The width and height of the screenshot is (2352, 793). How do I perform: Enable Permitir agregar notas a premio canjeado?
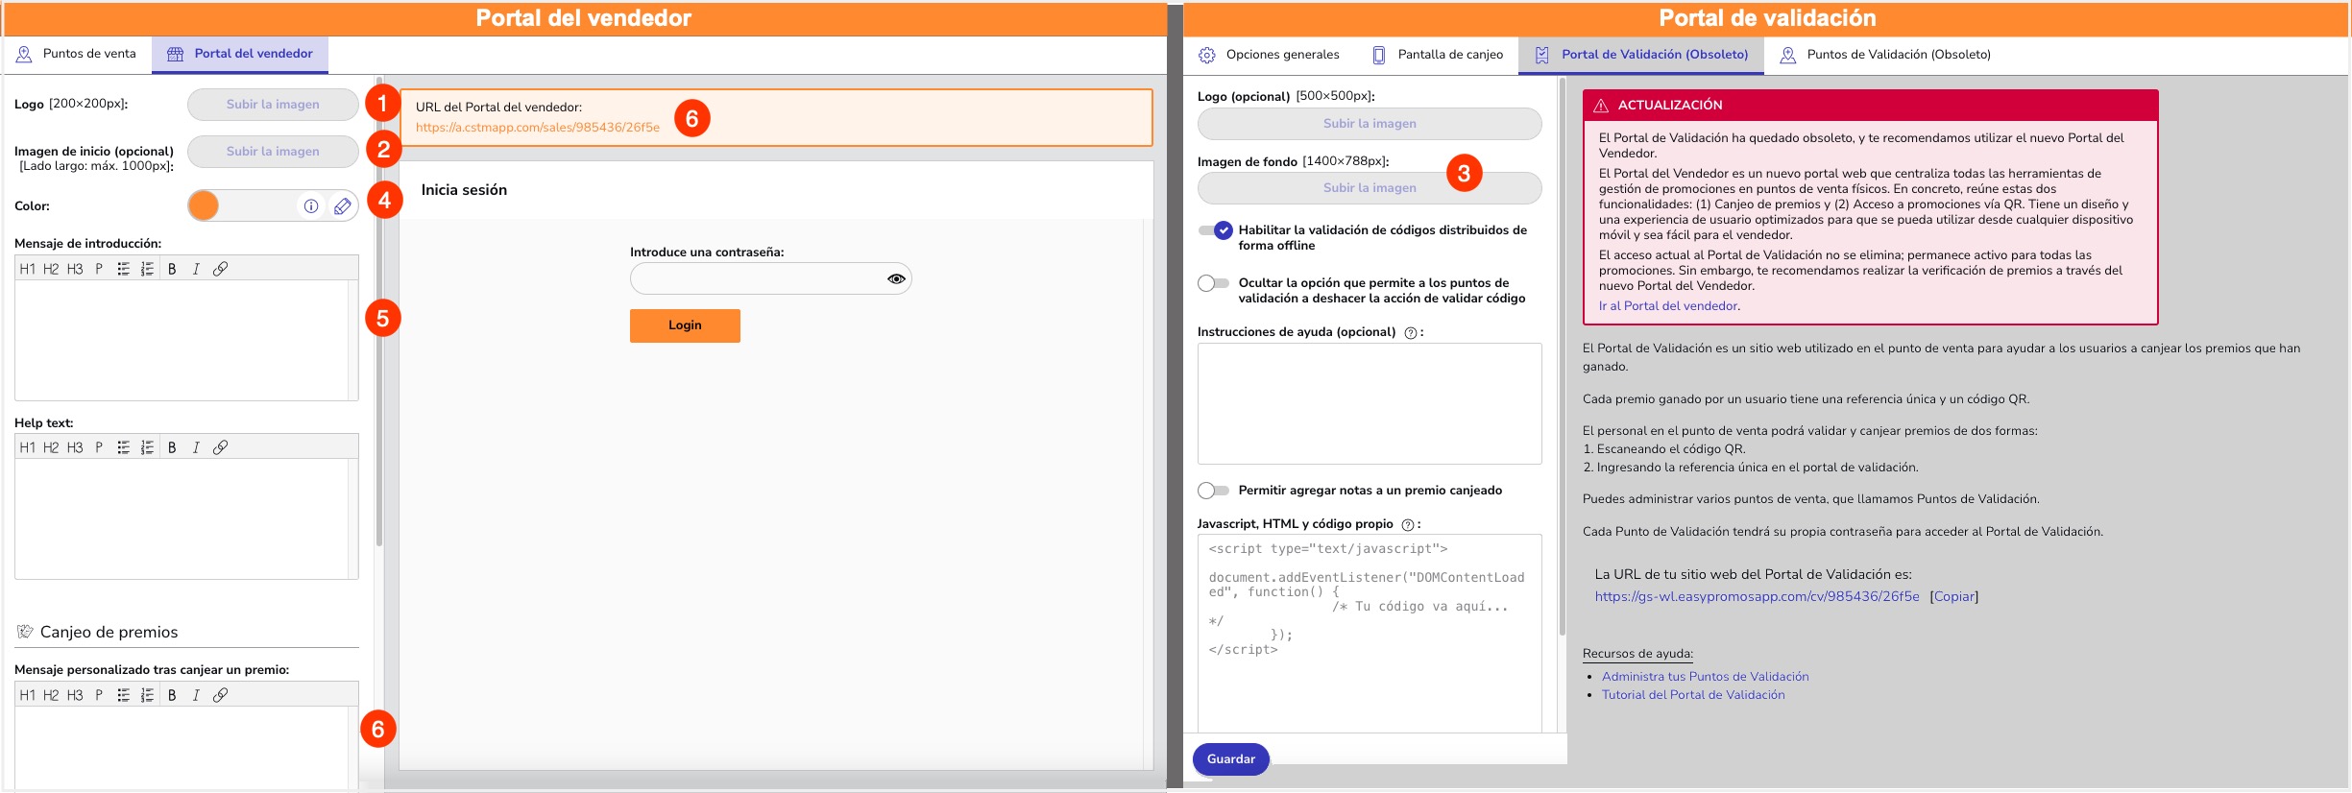click(1214, 491)
